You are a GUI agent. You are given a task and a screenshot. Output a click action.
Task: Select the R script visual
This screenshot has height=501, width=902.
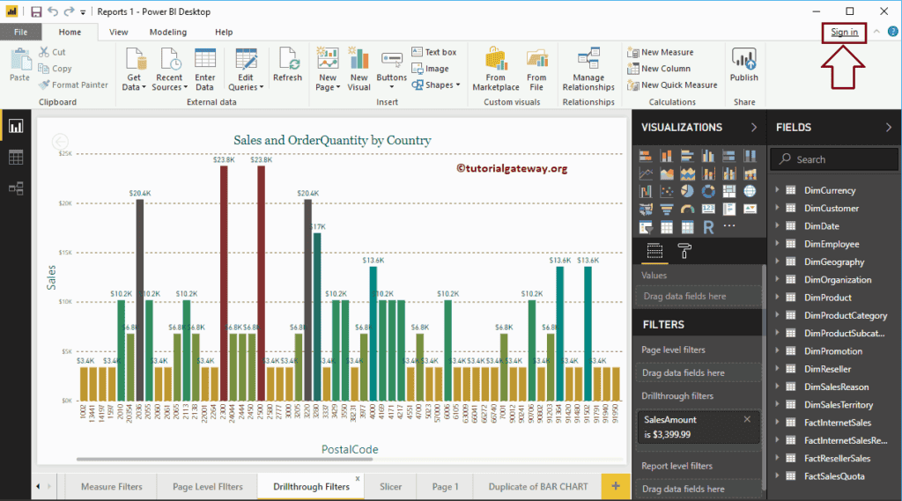708,227
